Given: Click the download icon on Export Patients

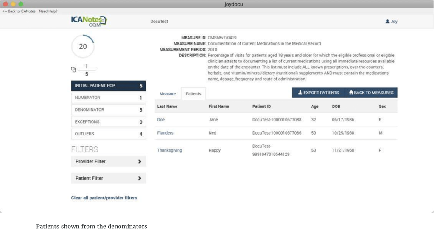Looking at the screenshot, I should (300, 93).
